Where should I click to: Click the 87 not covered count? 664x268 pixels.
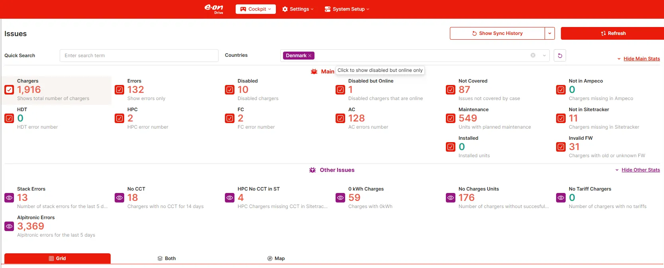pyautogui.click(x=464, y=90)
